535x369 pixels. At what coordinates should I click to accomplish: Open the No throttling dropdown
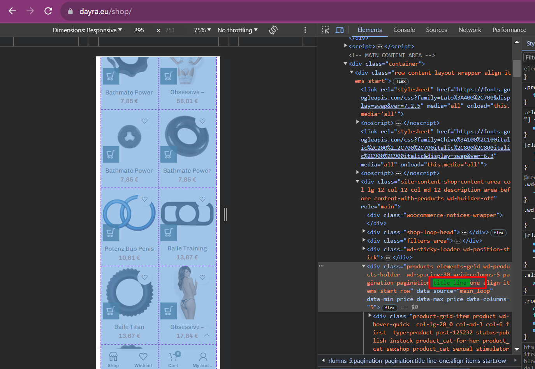[238, 30]
